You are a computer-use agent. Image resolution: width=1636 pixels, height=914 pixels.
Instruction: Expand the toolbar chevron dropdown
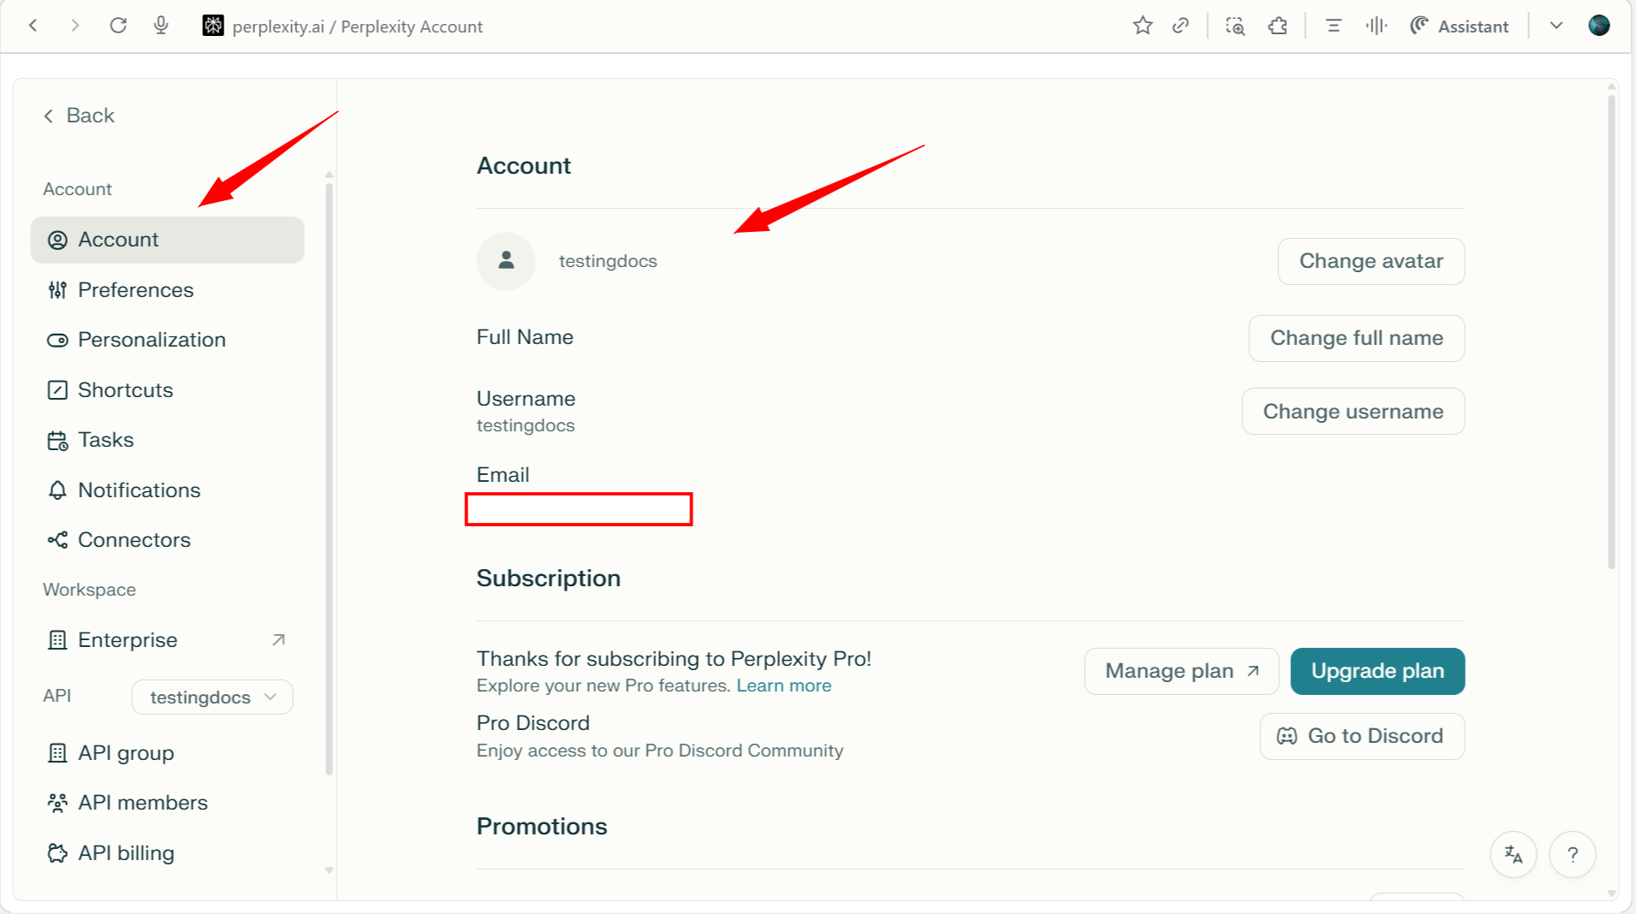click(x=1556, y=26)
